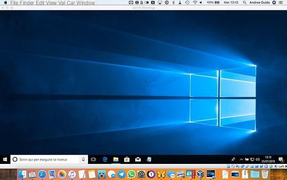The height and width of the screenshot is (180, 287).
Task: Launch iTunes from the Dock
Action: click(72, 174)
